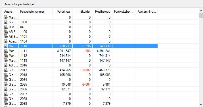Click the building icon in row 1112

point(6,56)
